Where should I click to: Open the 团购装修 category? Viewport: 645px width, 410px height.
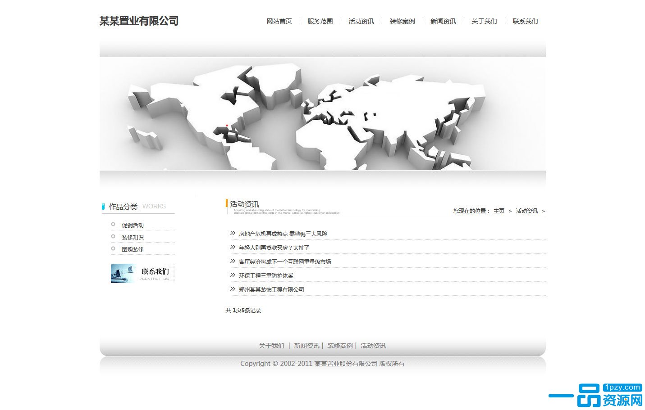(x=133, y=249)
